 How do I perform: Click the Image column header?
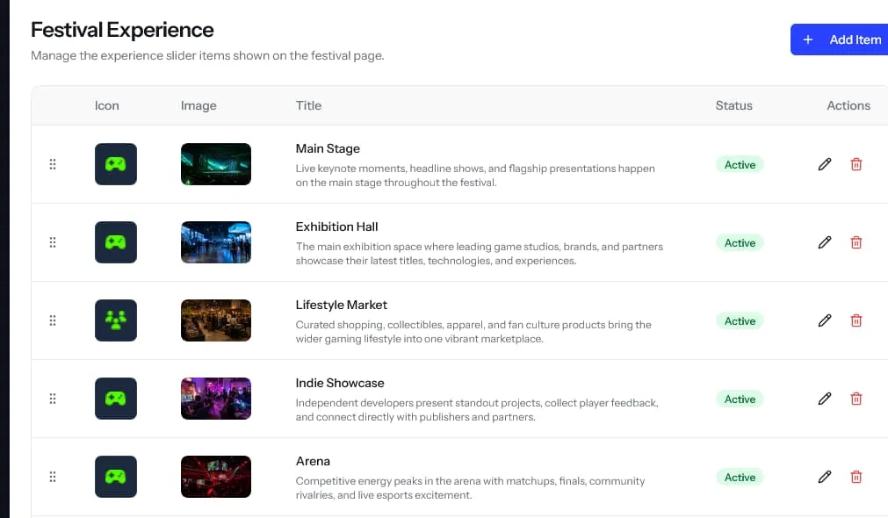[199, 106]
